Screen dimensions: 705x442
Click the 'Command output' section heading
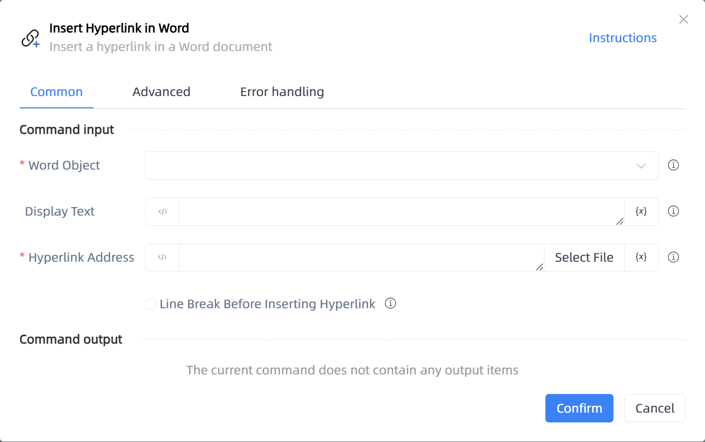(x=71, y=339)
